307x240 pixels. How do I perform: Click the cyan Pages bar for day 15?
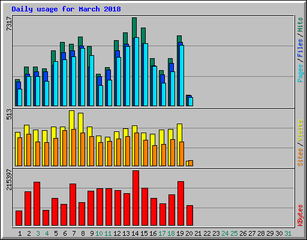point(146,74)
